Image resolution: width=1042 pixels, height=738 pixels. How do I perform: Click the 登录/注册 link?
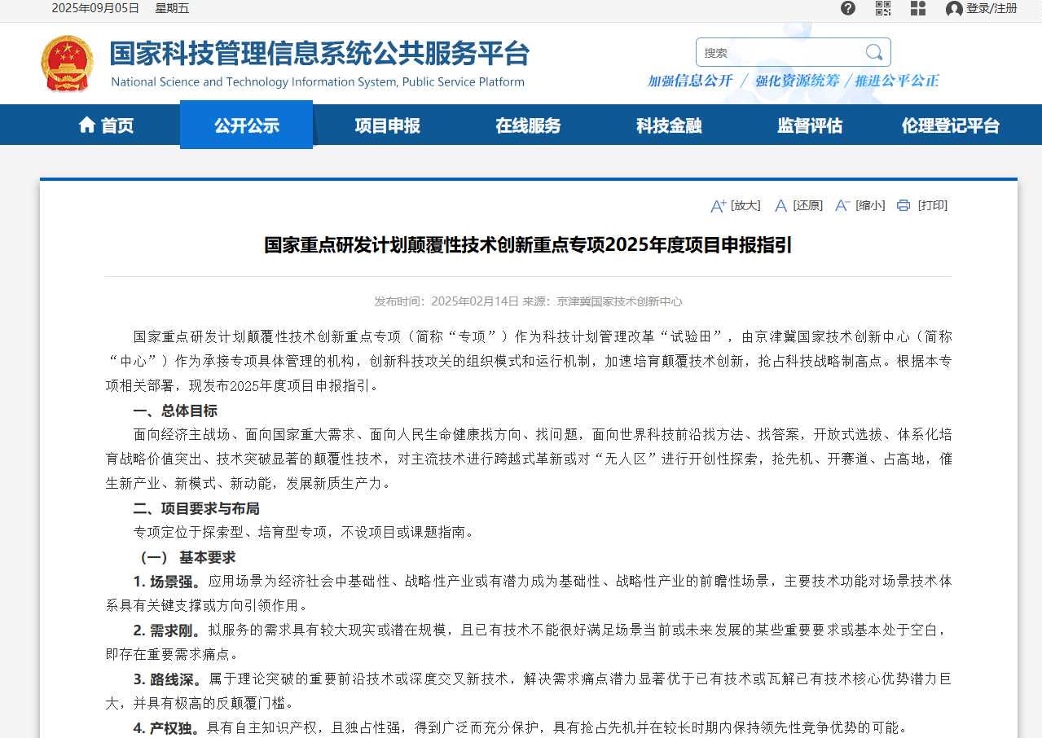click(991, 8)
